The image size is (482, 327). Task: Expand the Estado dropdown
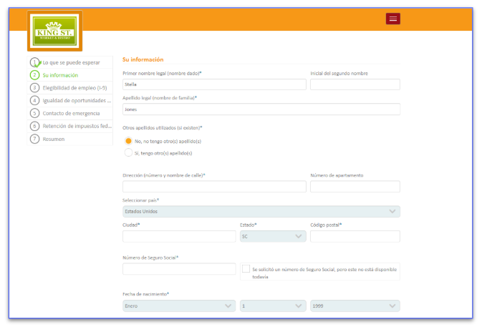click(x=272, y=236)
